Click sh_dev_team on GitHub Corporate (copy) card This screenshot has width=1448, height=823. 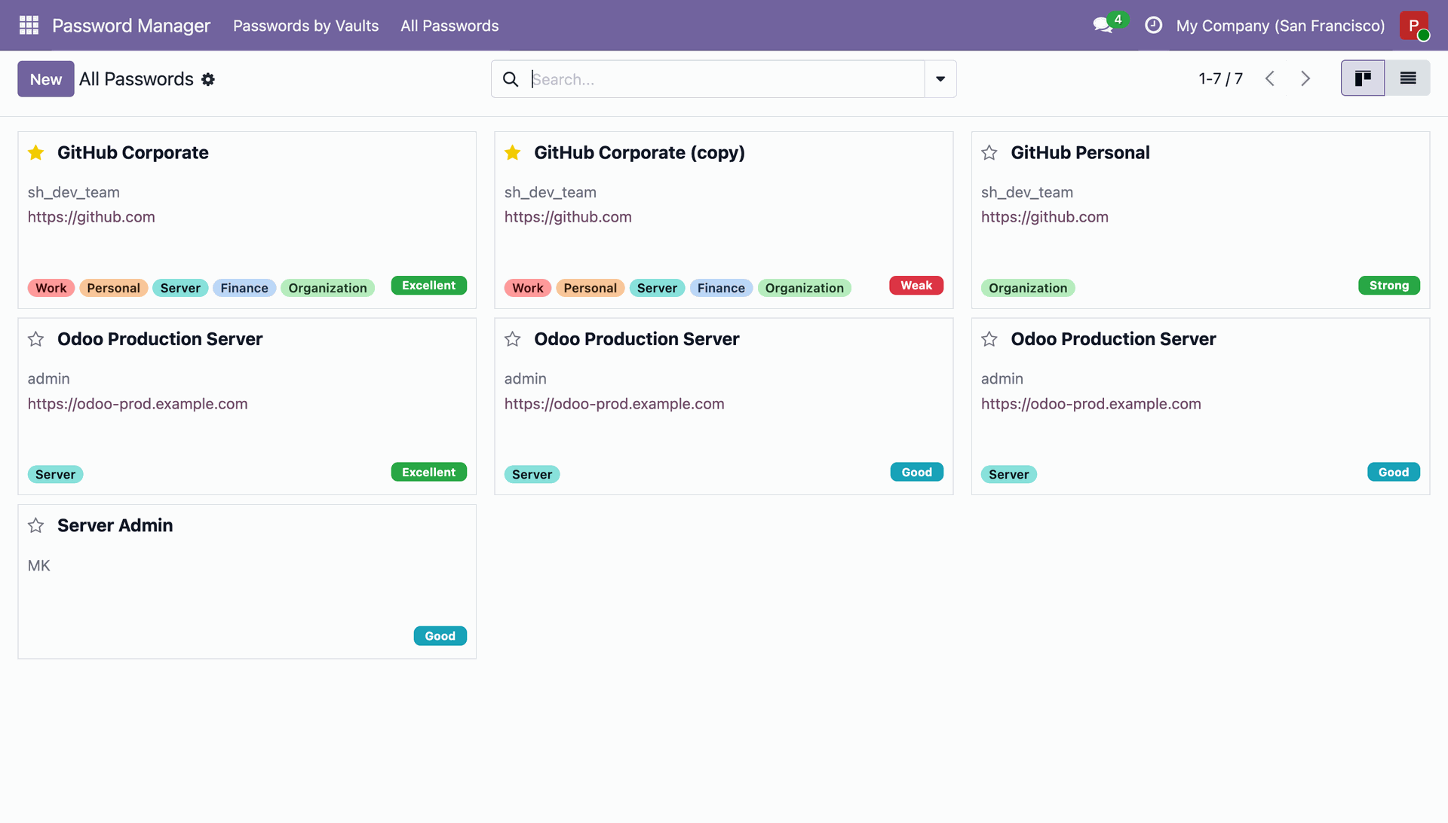(551, 192)
